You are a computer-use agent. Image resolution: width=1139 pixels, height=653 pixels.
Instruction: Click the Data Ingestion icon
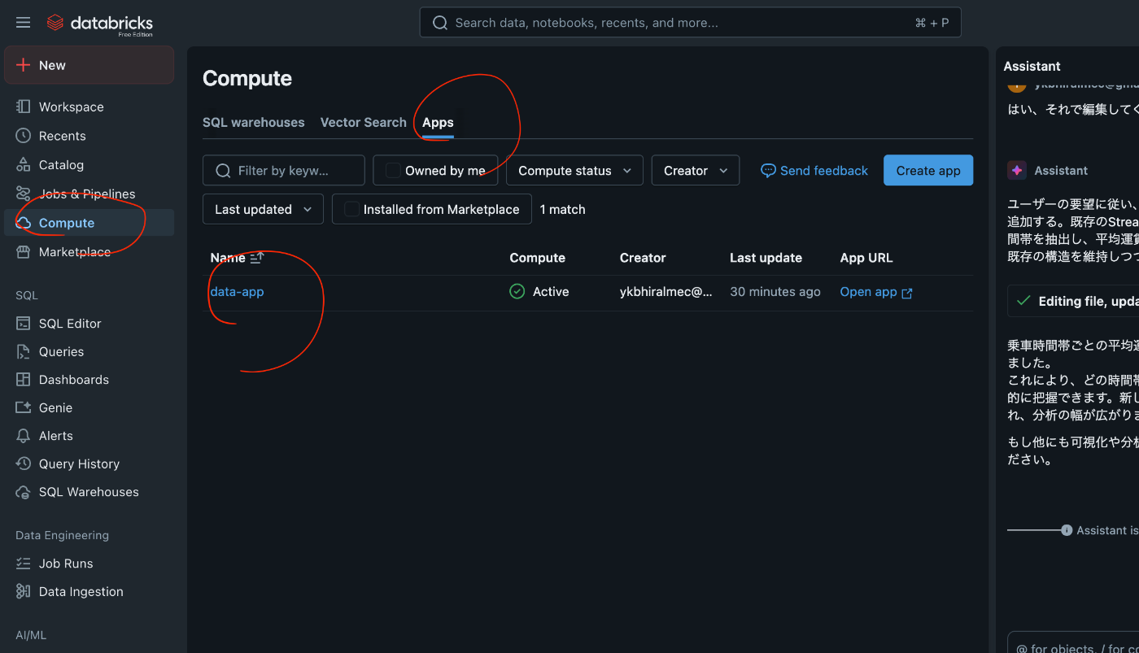(24, 591)
